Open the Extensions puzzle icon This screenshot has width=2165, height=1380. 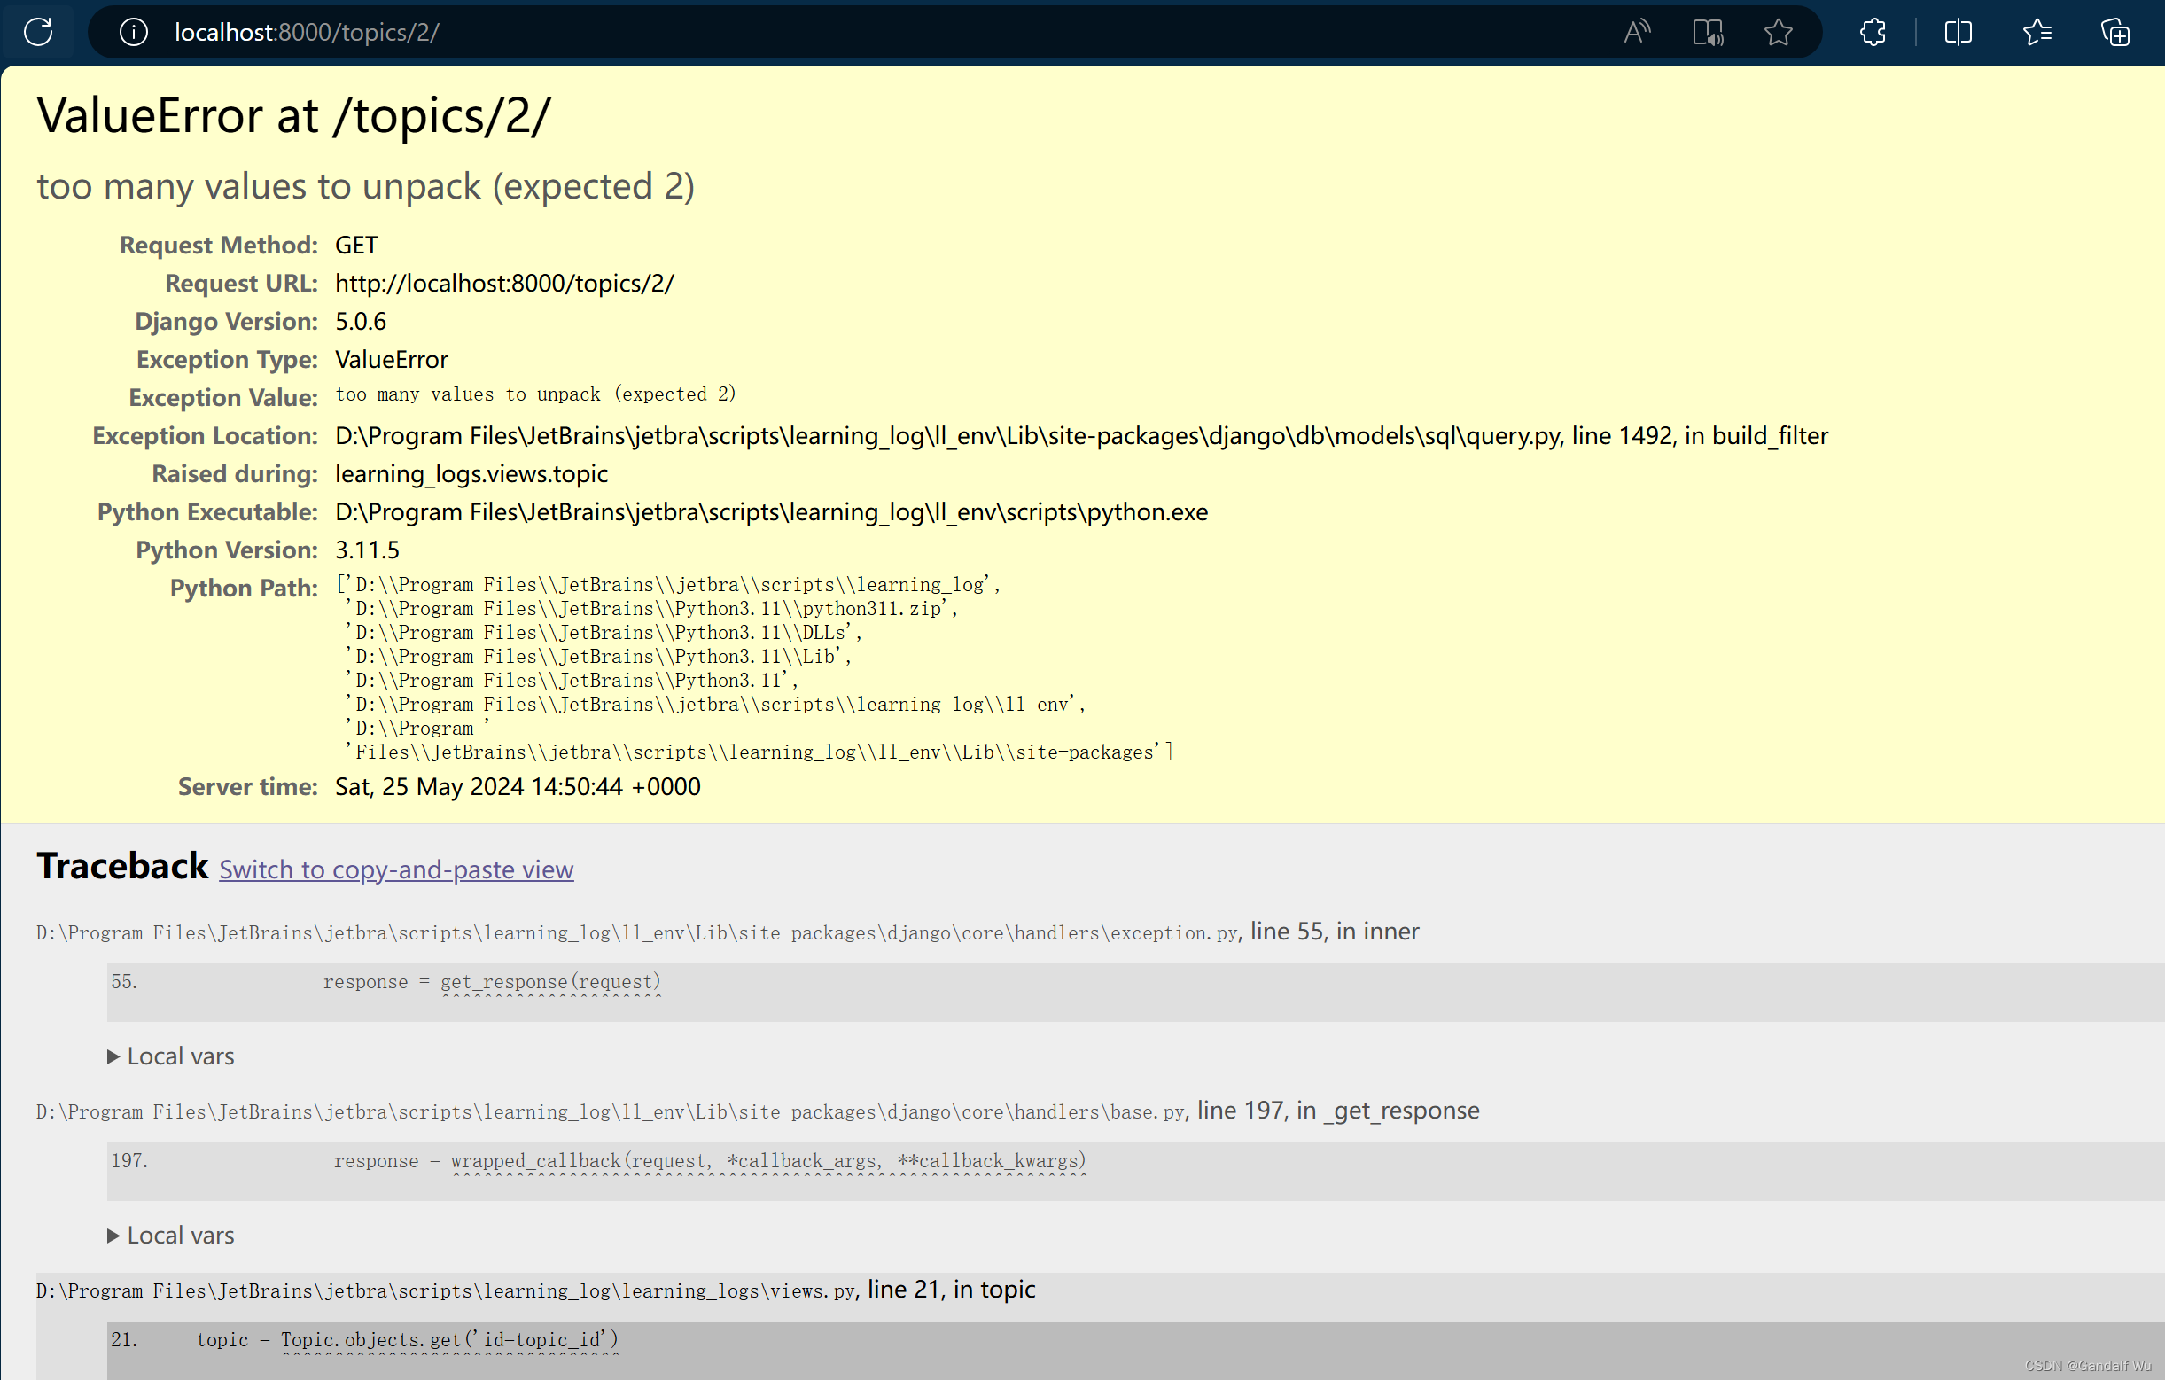point(1873,33)
